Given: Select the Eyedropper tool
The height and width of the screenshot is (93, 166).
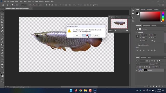Looking at the screenshot, I should pyautogui.click(x=2, y=28).
